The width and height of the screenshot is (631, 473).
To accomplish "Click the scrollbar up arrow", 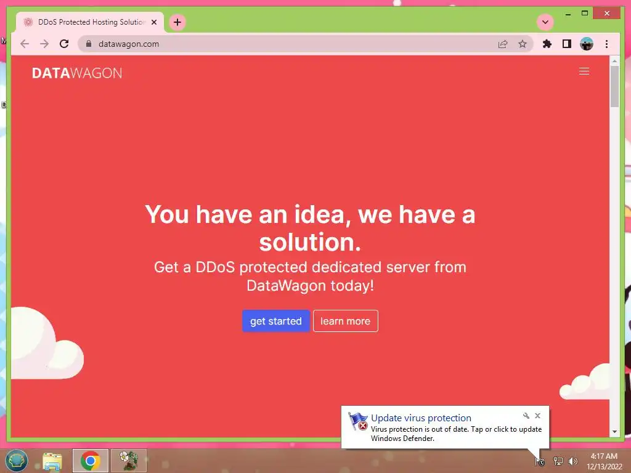I will click(614, 61).
